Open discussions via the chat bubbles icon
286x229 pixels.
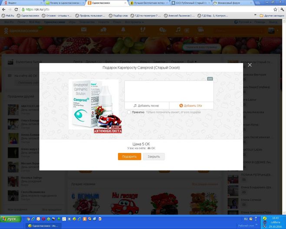click(103, 30)
